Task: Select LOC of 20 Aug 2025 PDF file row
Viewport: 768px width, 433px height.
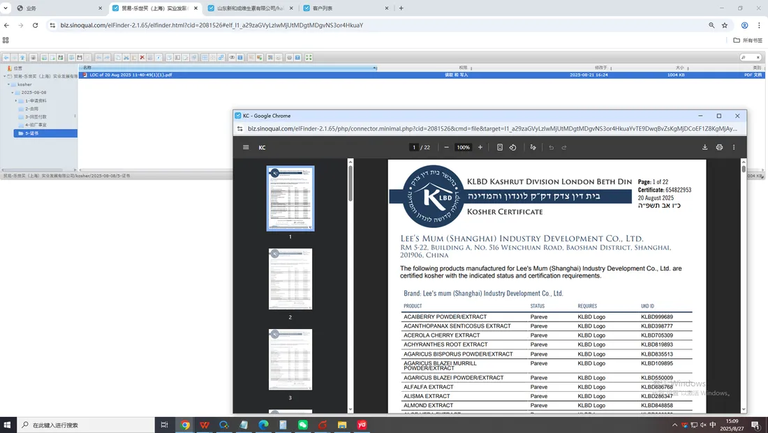Action: [x=421, y=75]
